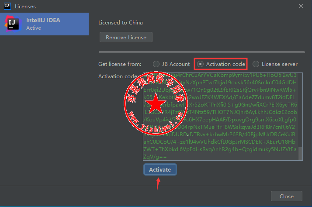
Task: Click the Activate button
Action: pyautogui.click(x=160, y=169)
